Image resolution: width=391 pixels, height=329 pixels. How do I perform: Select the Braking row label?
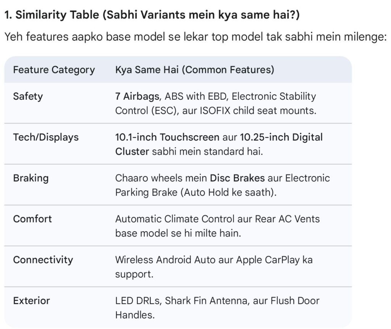pos(31,178)
